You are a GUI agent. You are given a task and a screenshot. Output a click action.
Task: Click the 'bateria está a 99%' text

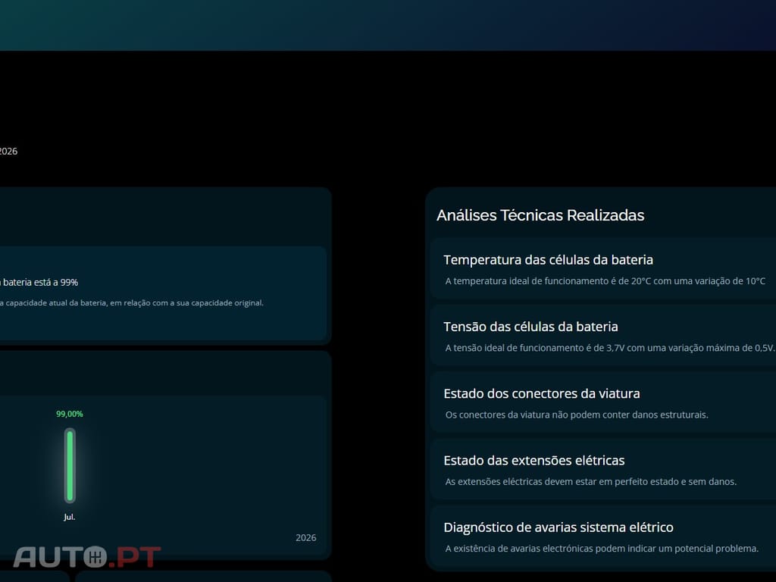[x=39, y=283]
